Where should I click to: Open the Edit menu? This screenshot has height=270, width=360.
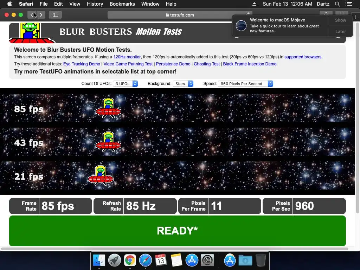tap(58, 4)
